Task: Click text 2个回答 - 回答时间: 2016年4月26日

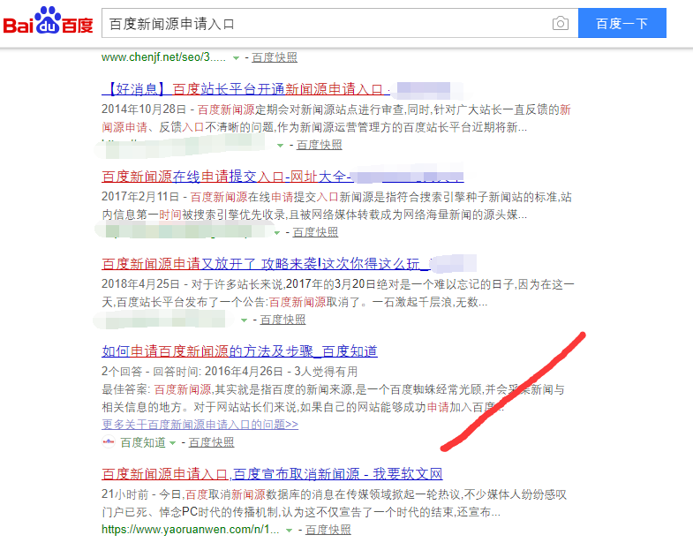Action: tap(192, 372)
